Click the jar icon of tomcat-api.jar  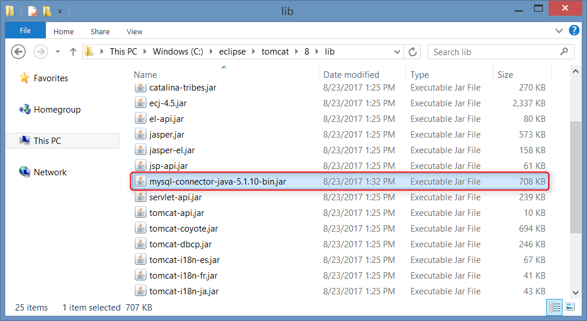(141, 212)
